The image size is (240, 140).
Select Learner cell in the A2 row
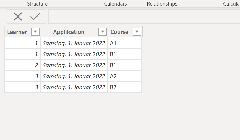pyautogui.click(x=23, y=76)
